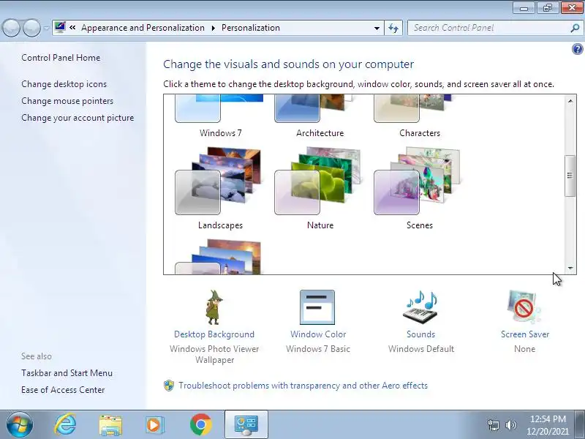Viewport: 585px width, 439px height.
Task: Click the Desktop Background text link
Action: pos(214,334)
